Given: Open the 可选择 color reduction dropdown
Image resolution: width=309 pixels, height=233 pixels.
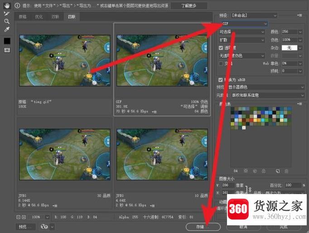Looking at the screenshot, I should point(242,32).
